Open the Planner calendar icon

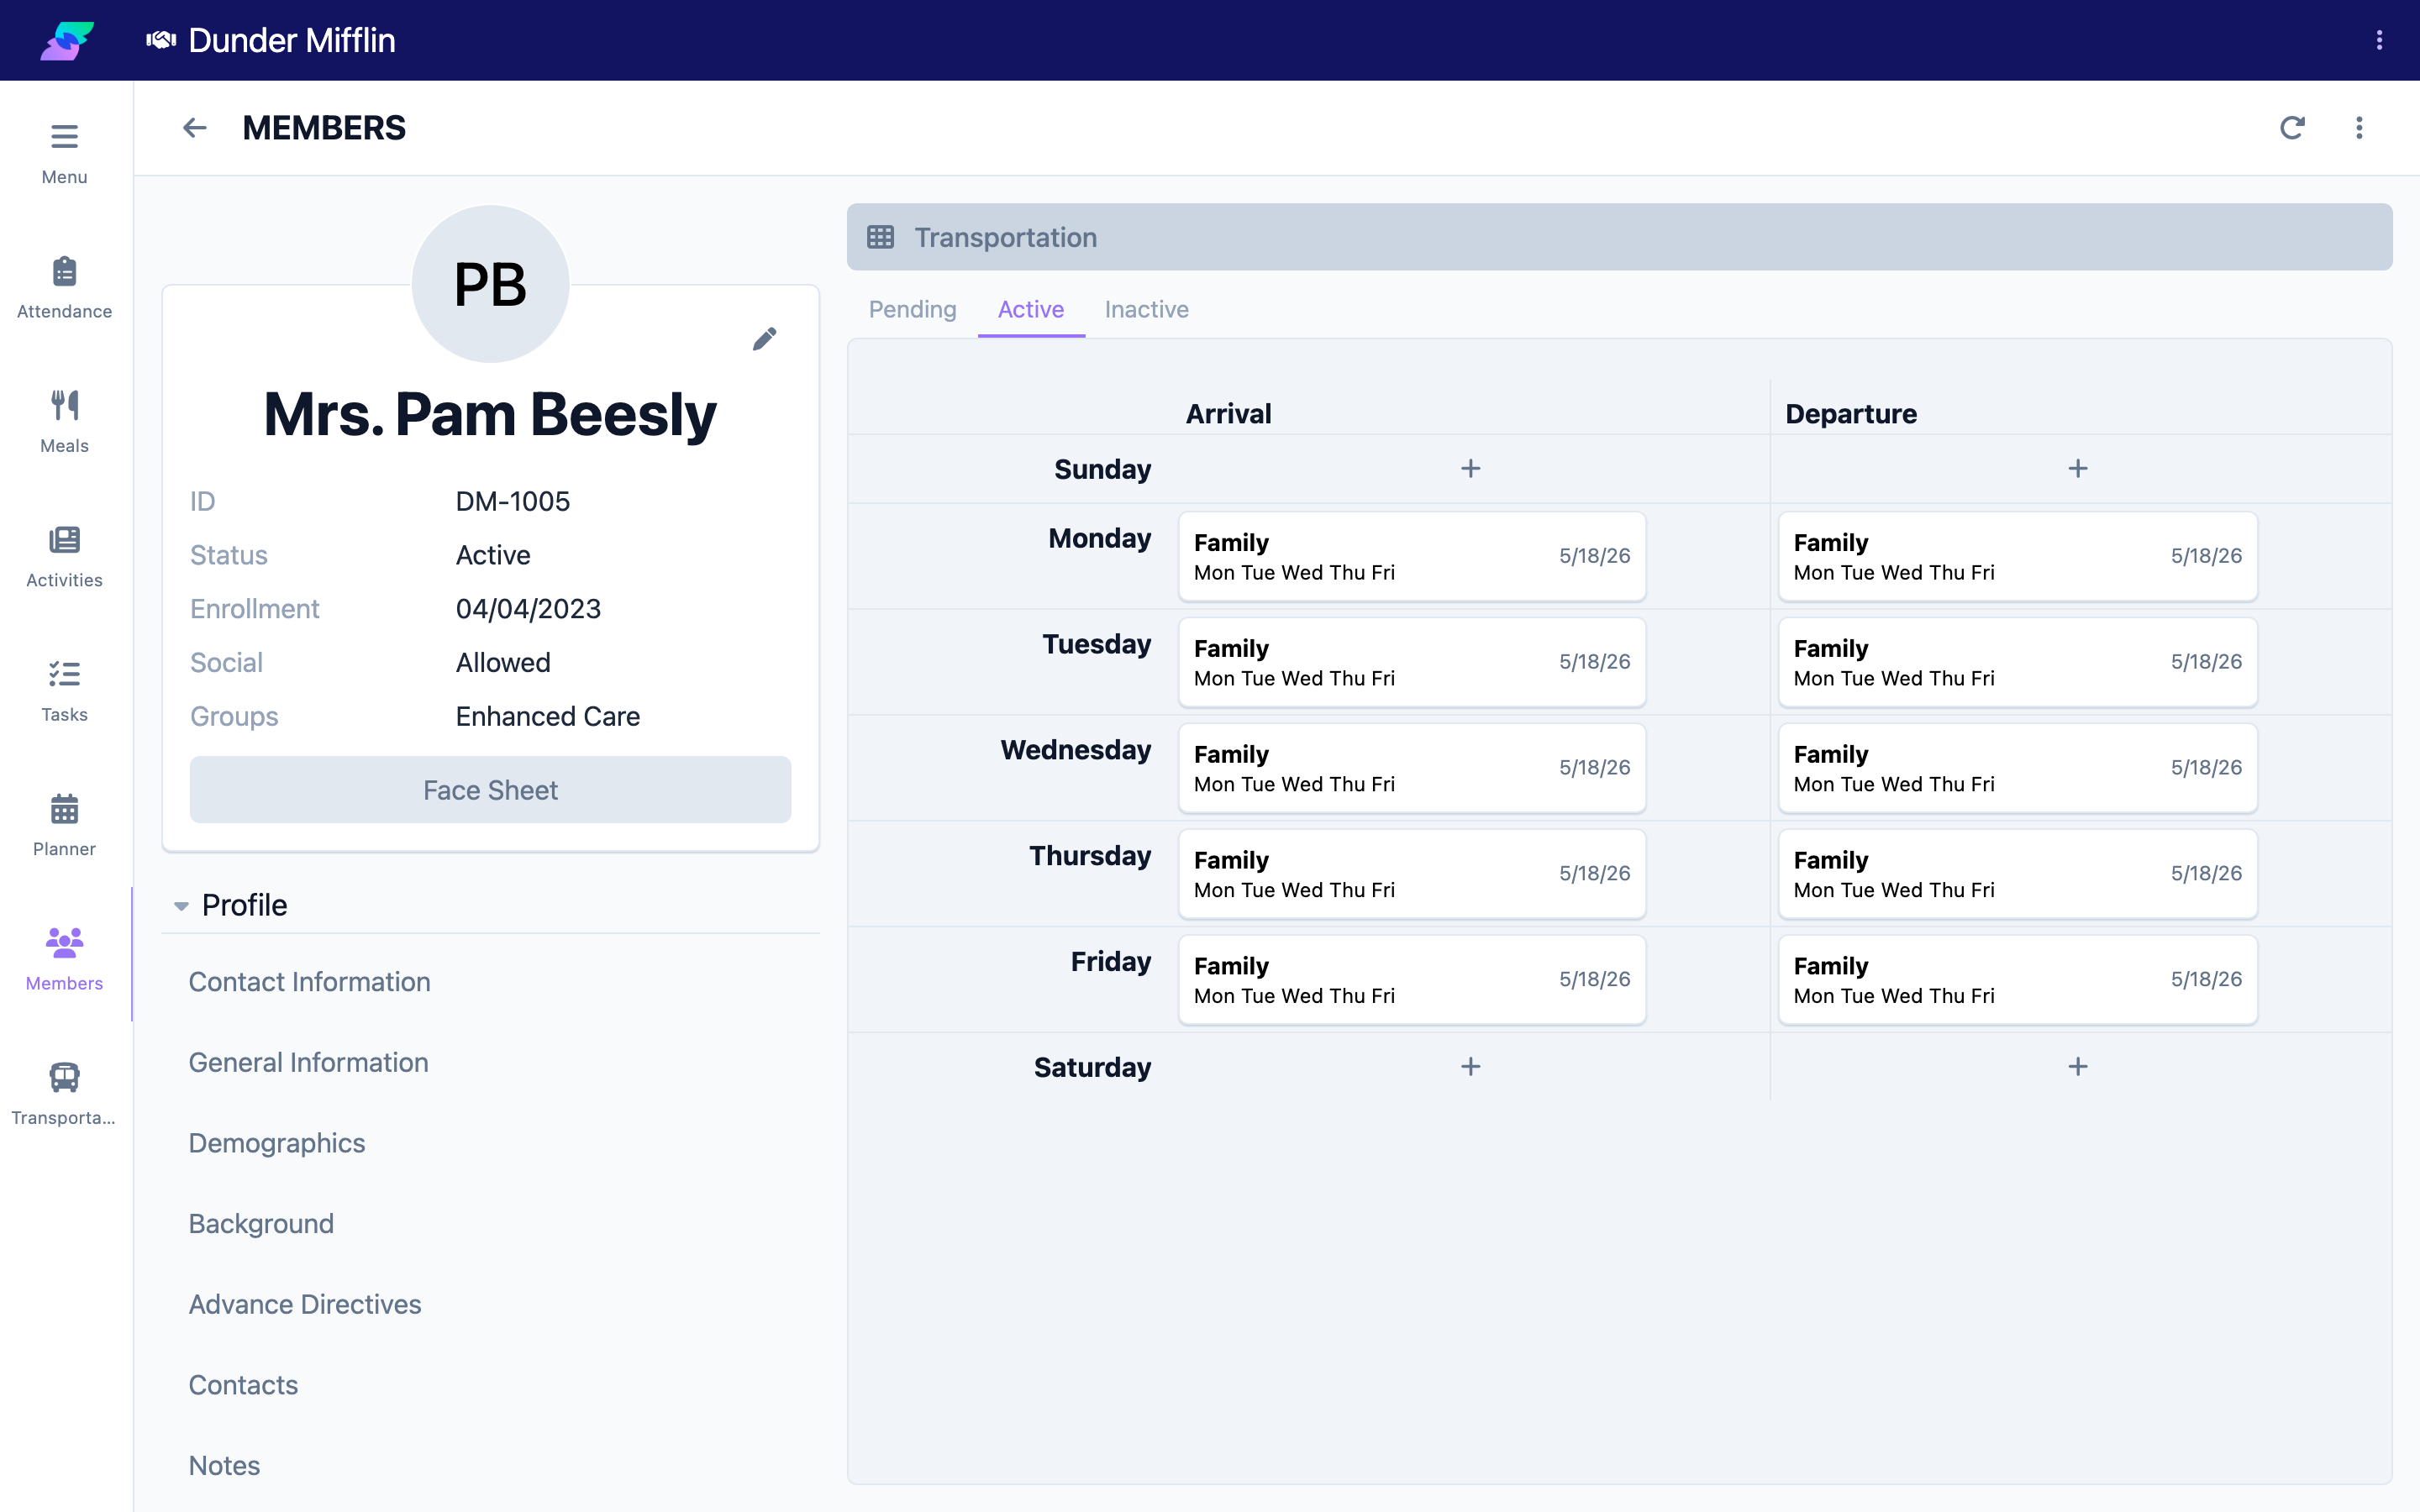point(64,808)
